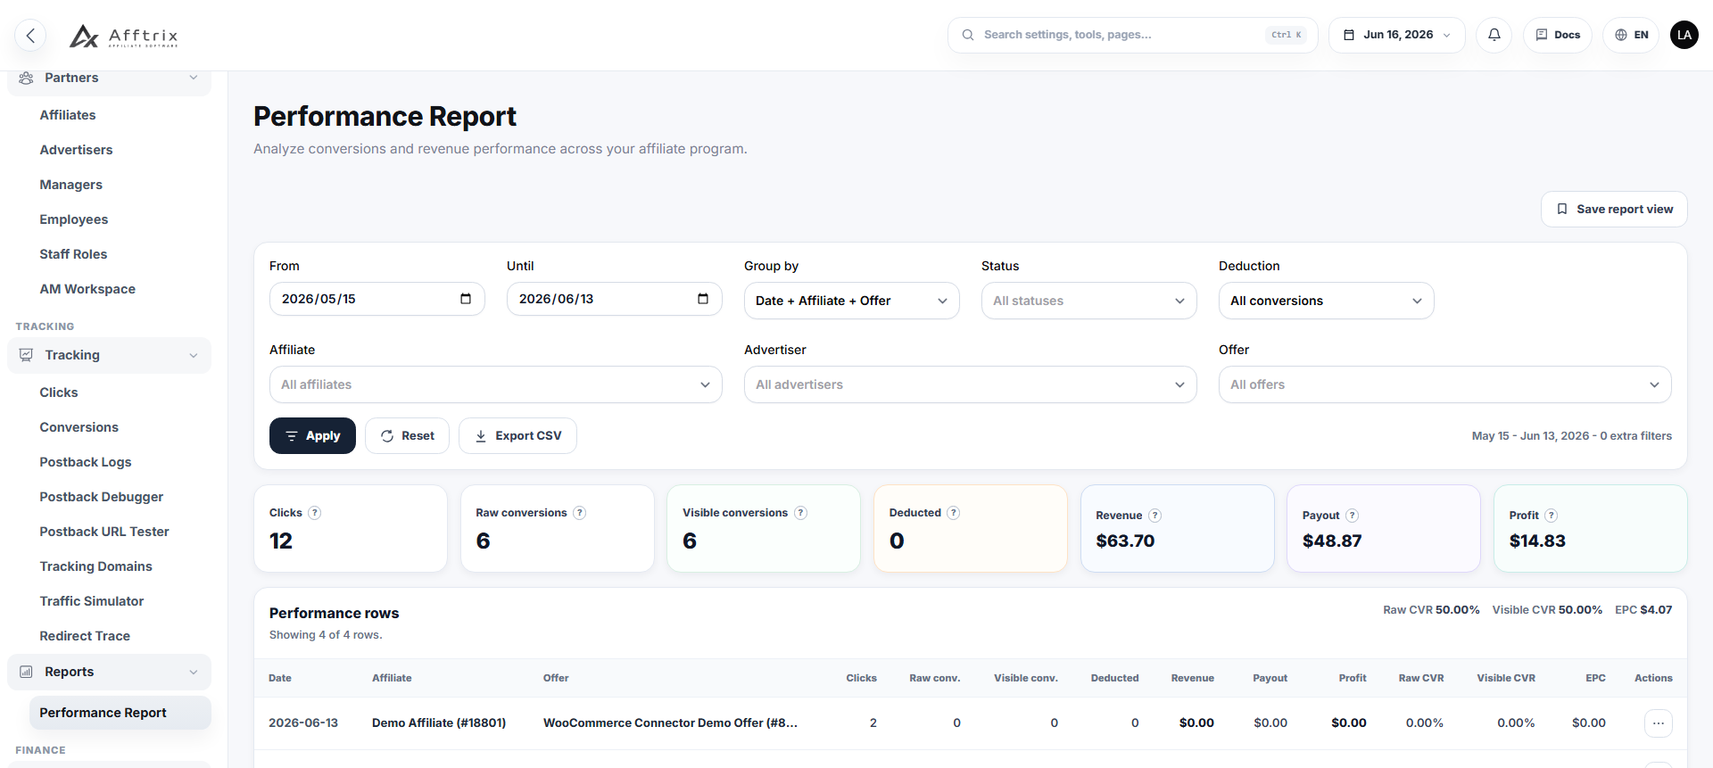Screen dimensions: 1713x768
Task: Collapse the Reports sidebar section
Action: 109,672
